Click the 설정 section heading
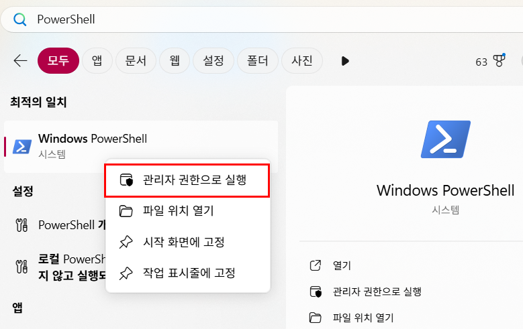523x329 pixels. (23, 191)
